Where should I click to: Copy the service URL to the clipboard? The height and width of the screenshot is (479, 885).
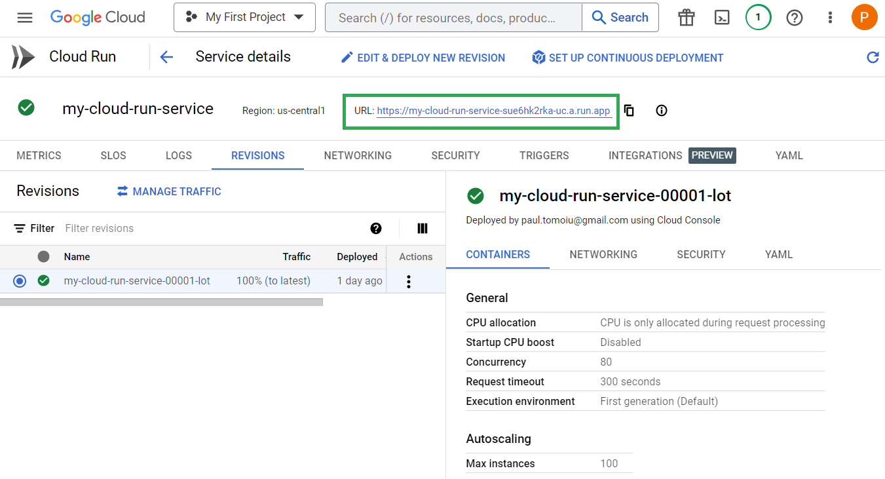(629, 110)
